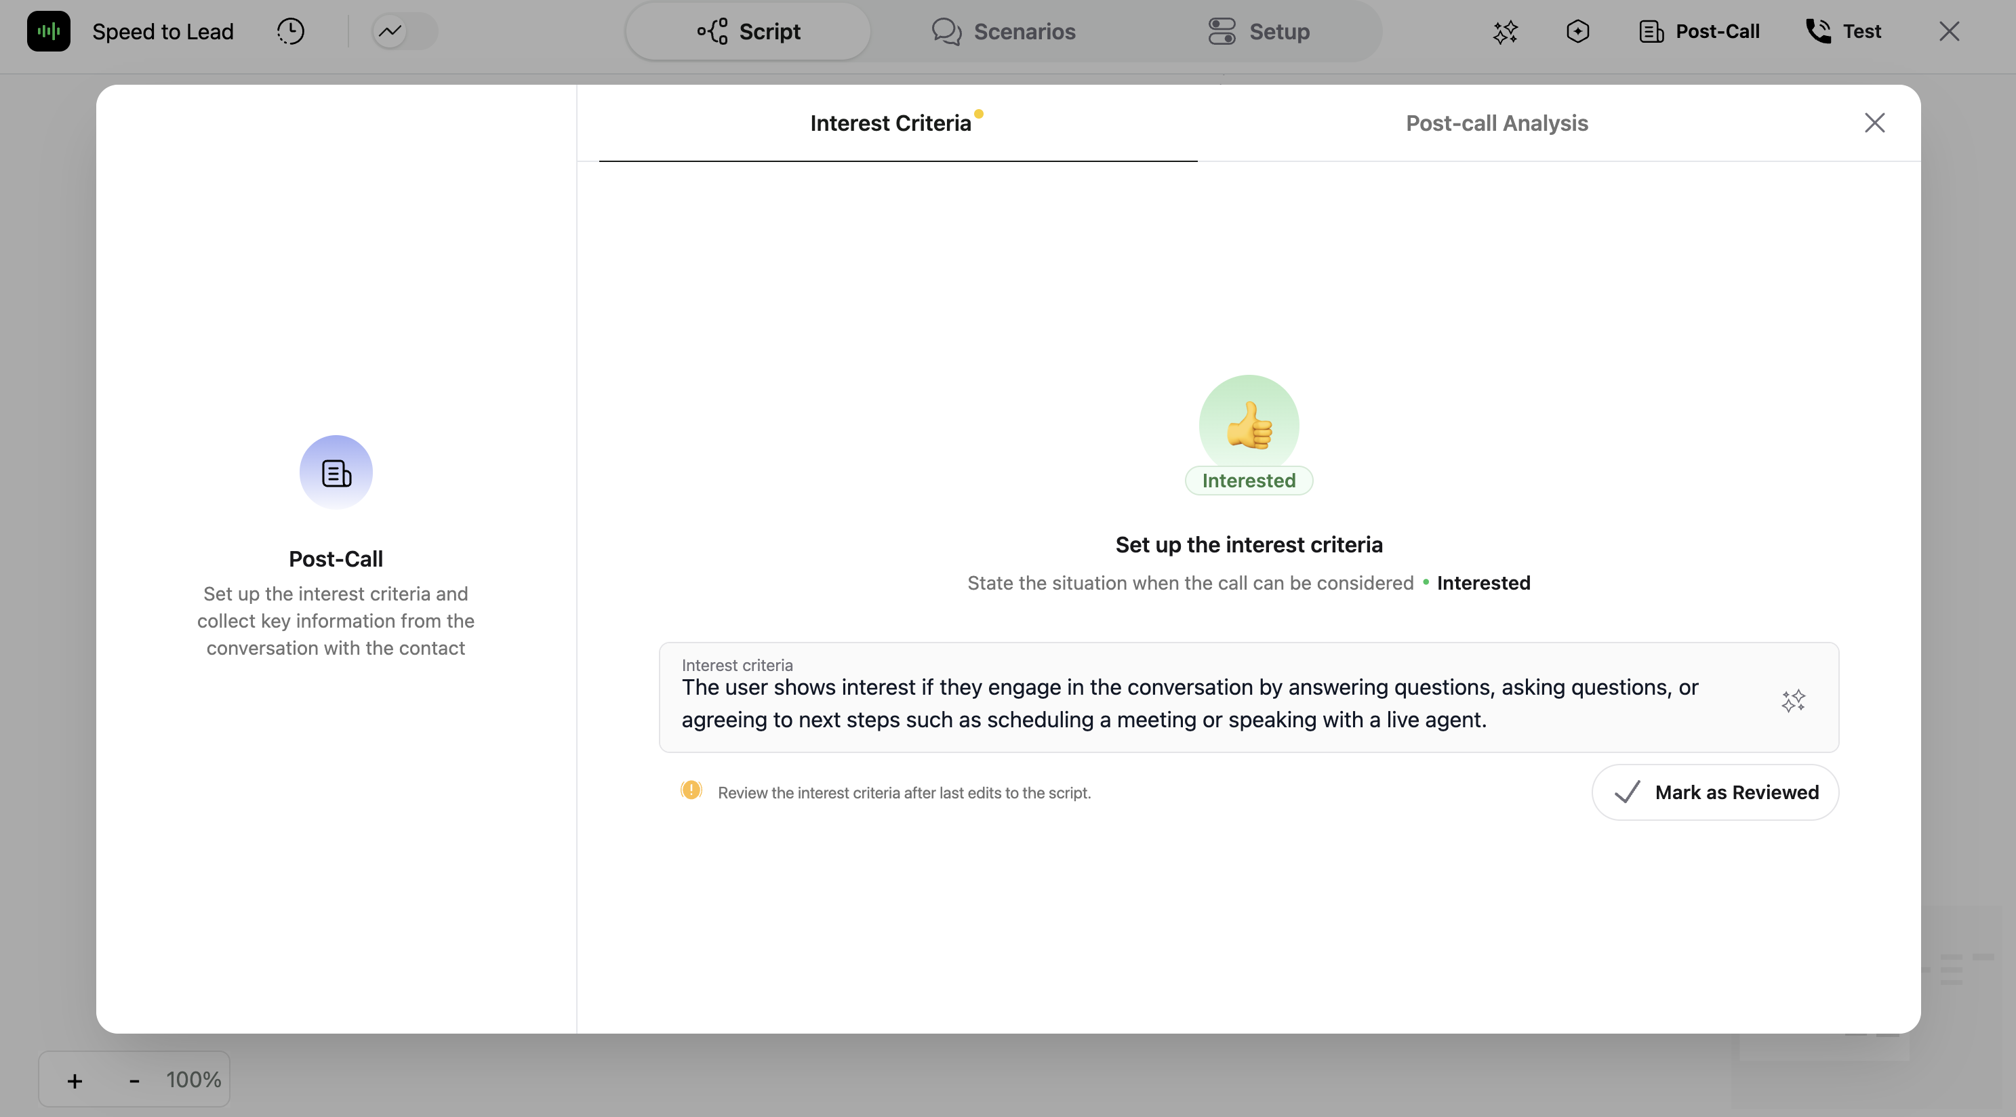The image size is (2016, 1117).
Task: Select the Script view
Action: pos(746,31)
